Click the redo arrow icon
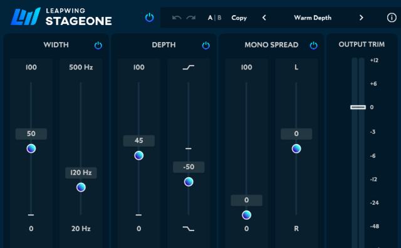Image resolution: width=401 pixels, height=248 pixels. [x=191, y=18]
